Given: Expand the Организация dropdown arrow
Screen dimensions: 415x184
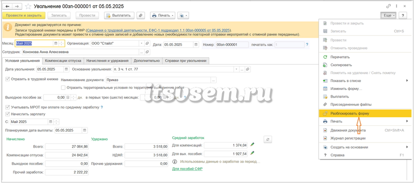Looking at the screenshot, I should click(141, 43).
